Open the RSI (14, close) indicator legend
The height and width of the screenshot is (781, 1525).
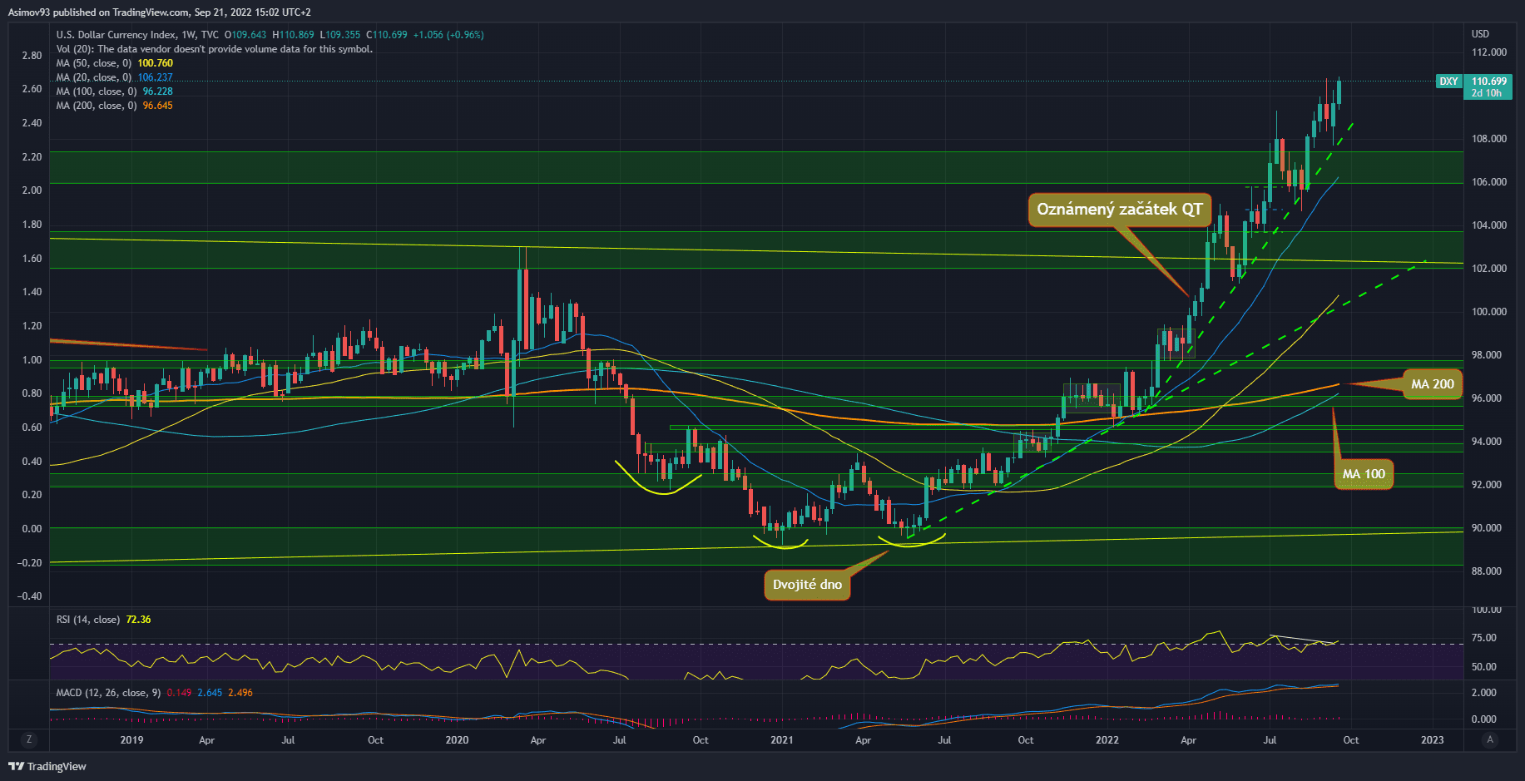[x=87, y=620]
